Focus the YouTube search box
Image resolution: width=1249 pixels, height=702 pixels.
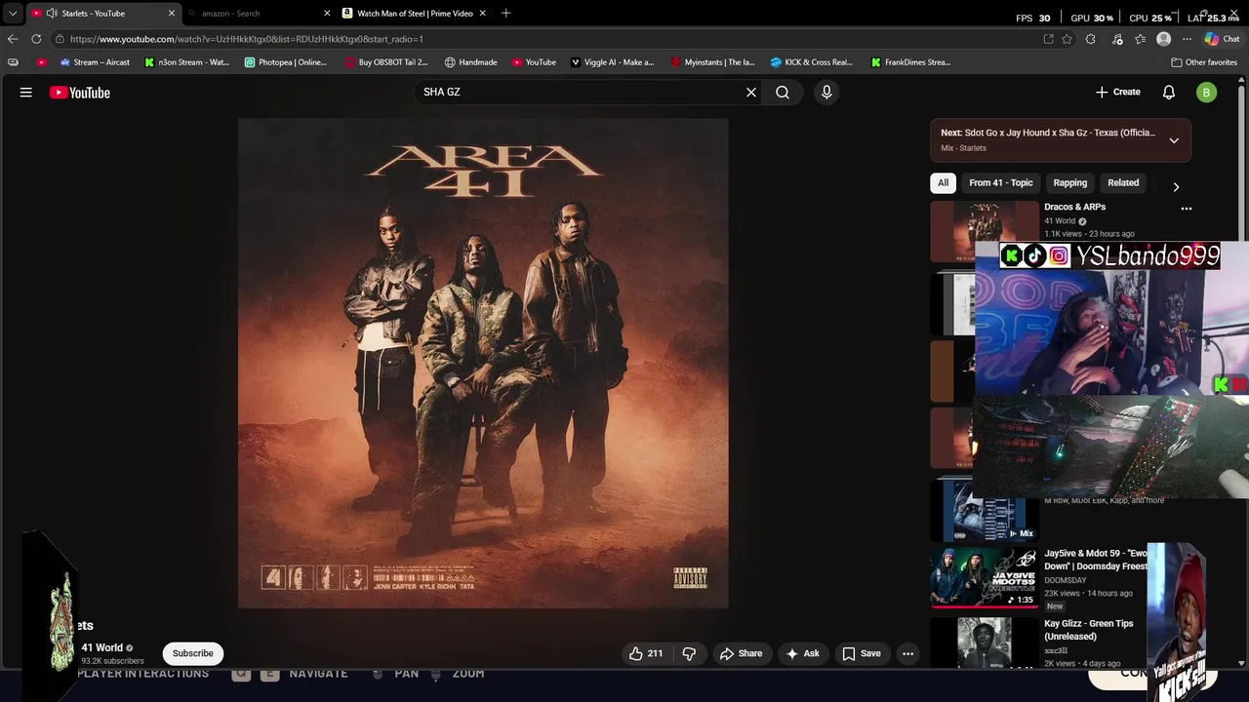[581, 92]
